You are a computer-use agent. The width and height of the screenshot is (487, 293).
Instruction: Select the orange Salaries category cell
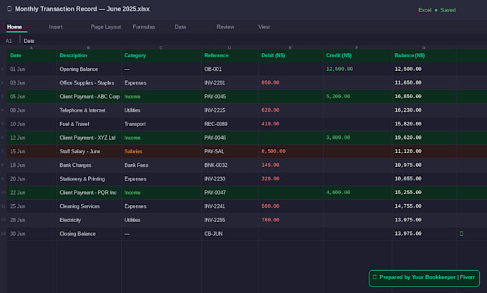(162, 151)
